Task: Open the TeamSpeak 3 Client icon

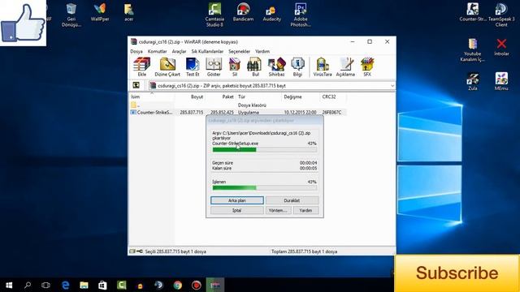Action: [501, 15]
